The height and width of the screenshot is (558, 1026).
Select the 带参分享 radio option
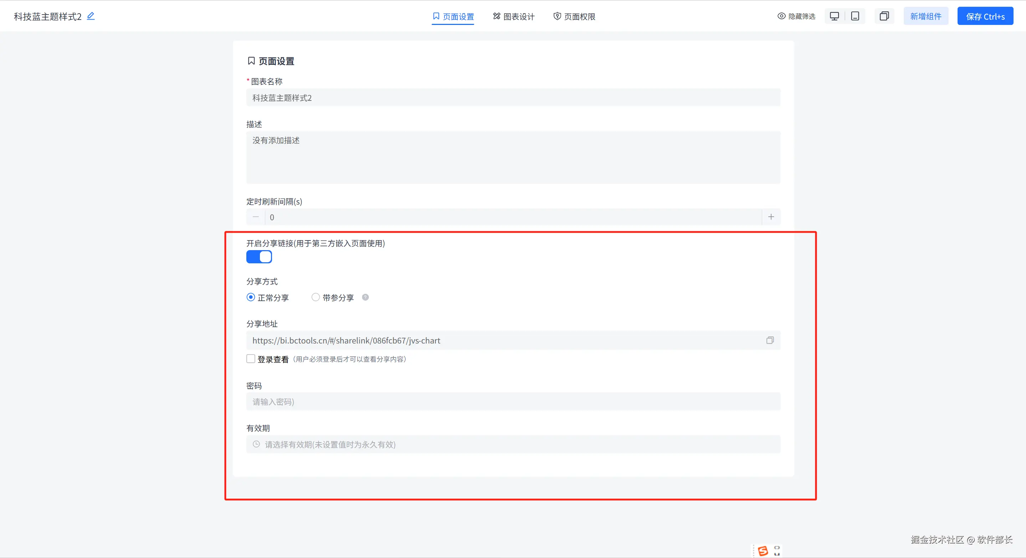click(316, 297)
